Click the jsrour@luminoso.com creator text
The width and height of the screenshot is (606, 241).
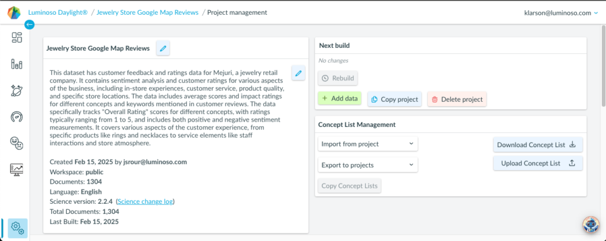click(155, 162)
